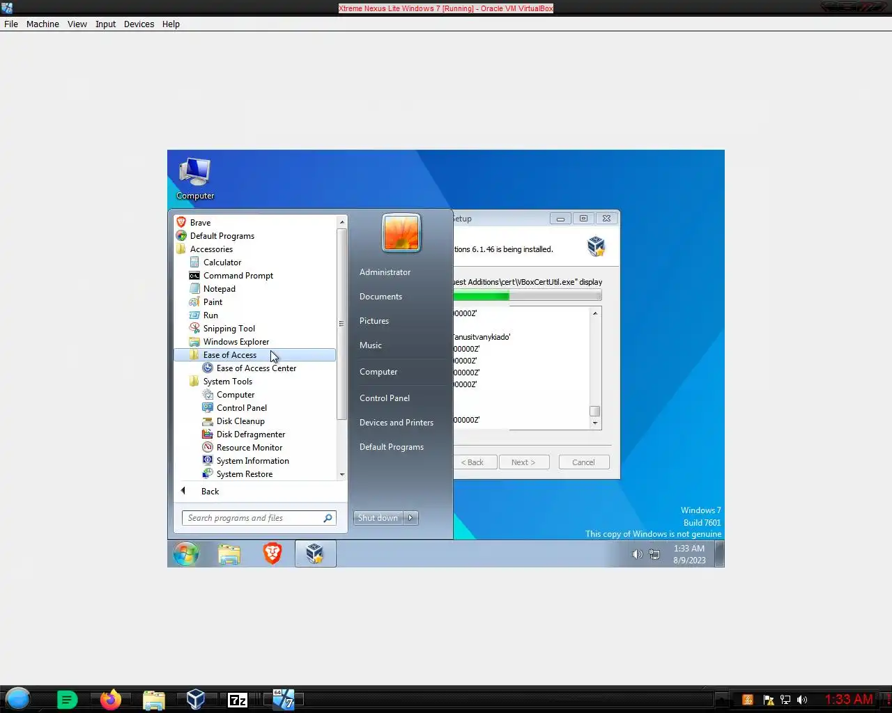Click the installation progress bar
The width and height of the screenshot is (892, 713).
click(x=527, y=296)
